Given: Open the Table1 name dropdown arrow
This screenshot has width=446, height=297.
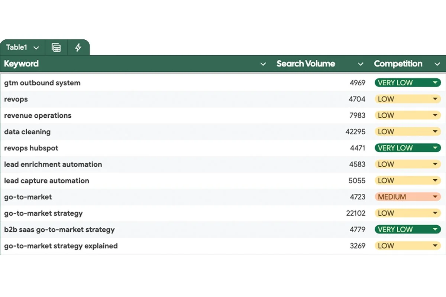Looking at the screenshot, I should (36, 48).
